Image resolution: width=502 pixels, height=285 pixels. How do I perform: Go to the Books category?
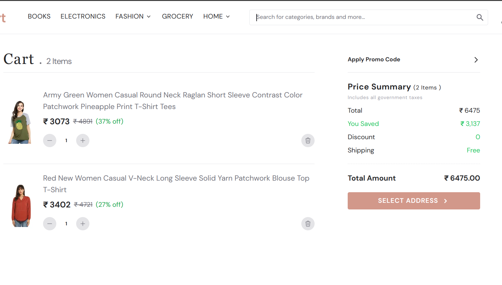(39, 16)
